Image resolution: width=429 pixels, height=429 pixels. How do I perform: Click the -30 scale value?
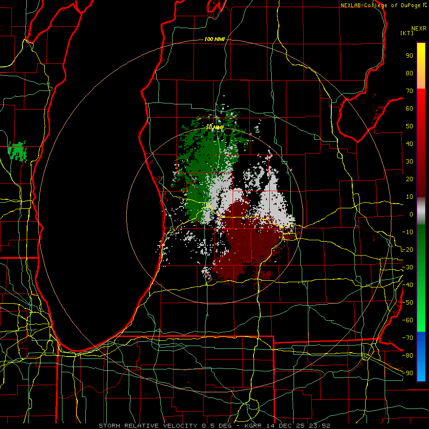(408, 267)
